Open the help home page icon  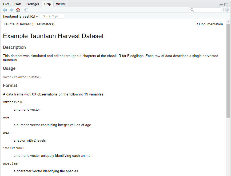click(18, 10)
